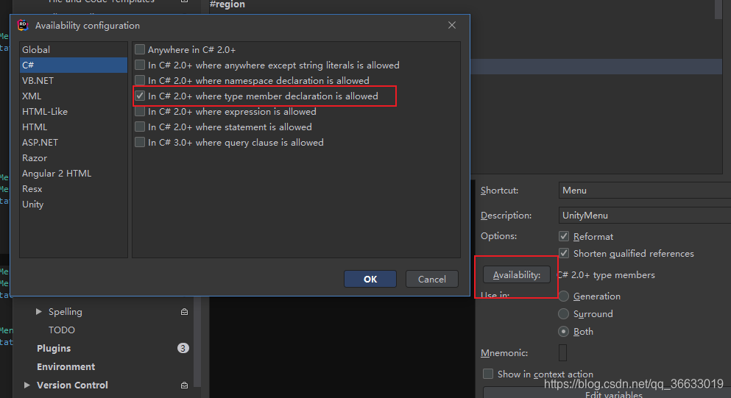
Task: Expand the Spelling settings node
Action: click(x=39, y=311)
